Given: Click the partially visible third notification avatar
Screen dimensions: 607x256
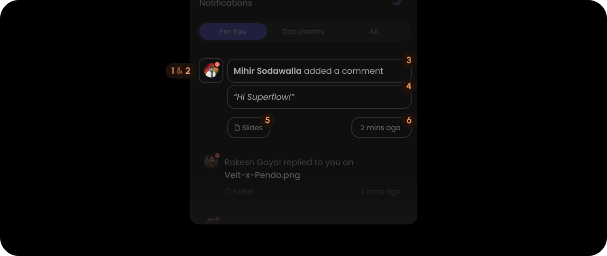Looking at the screenshot, I should pos(211,221).
